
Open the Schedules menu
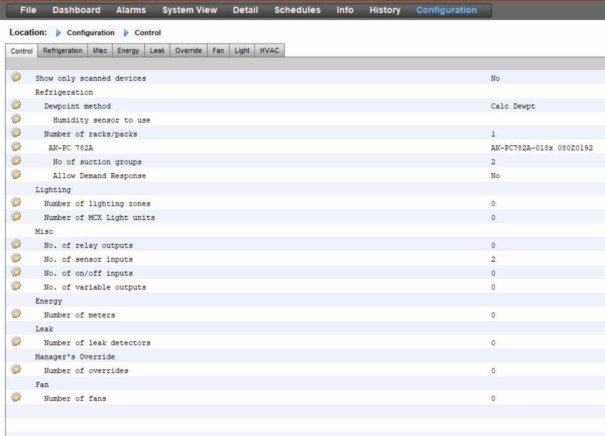297,10
